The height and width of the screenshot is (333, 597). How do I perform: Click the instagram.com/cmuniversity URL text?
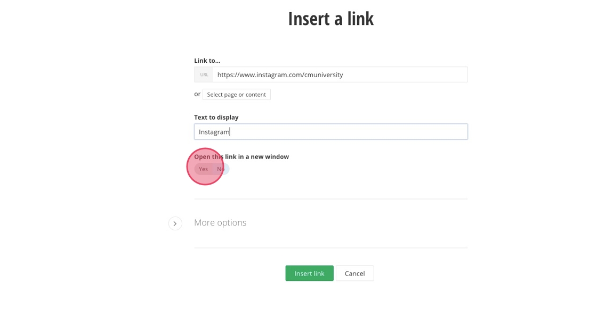coord(280,75)
